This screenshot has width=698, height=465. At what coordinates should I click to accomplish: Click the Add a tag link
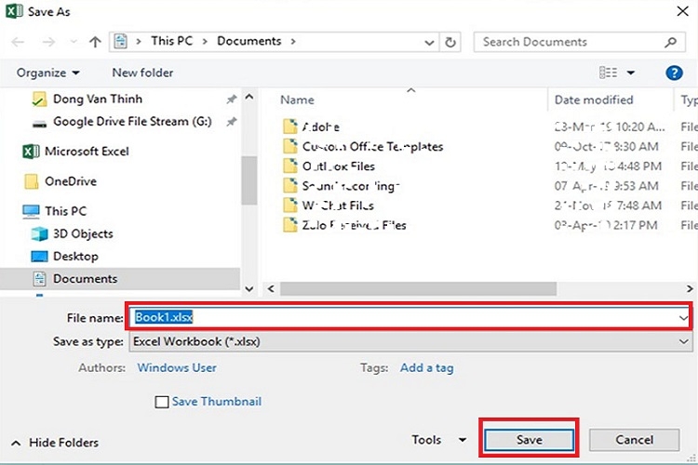(426, 367)
